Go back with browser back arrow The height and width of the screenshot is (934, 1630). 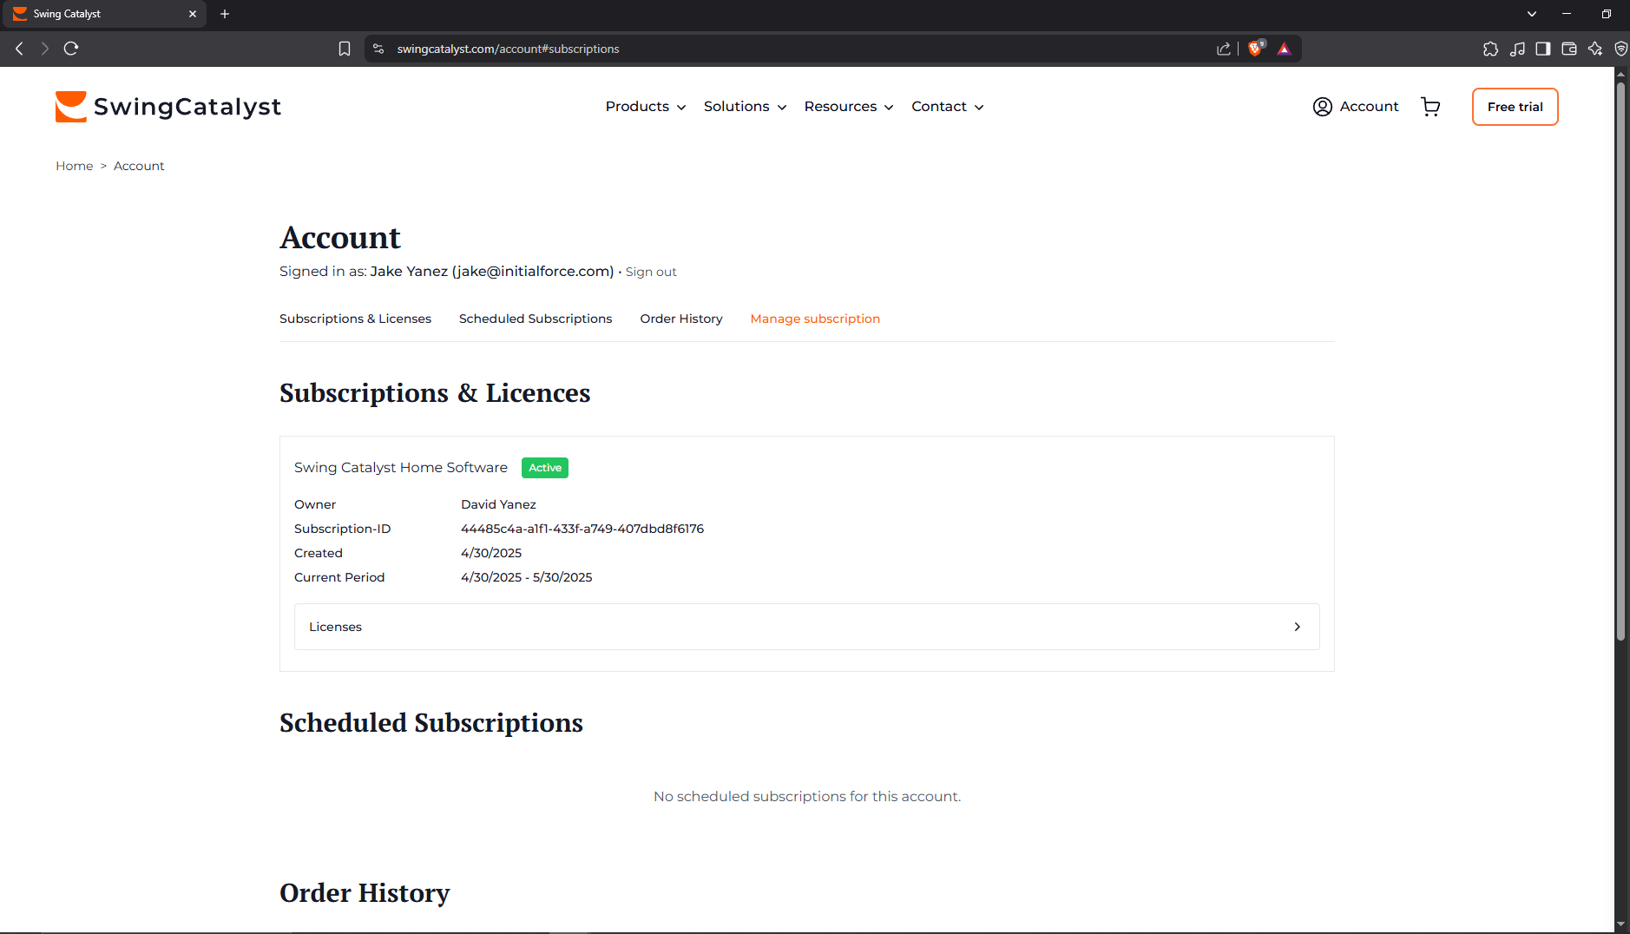pos(19,49)
